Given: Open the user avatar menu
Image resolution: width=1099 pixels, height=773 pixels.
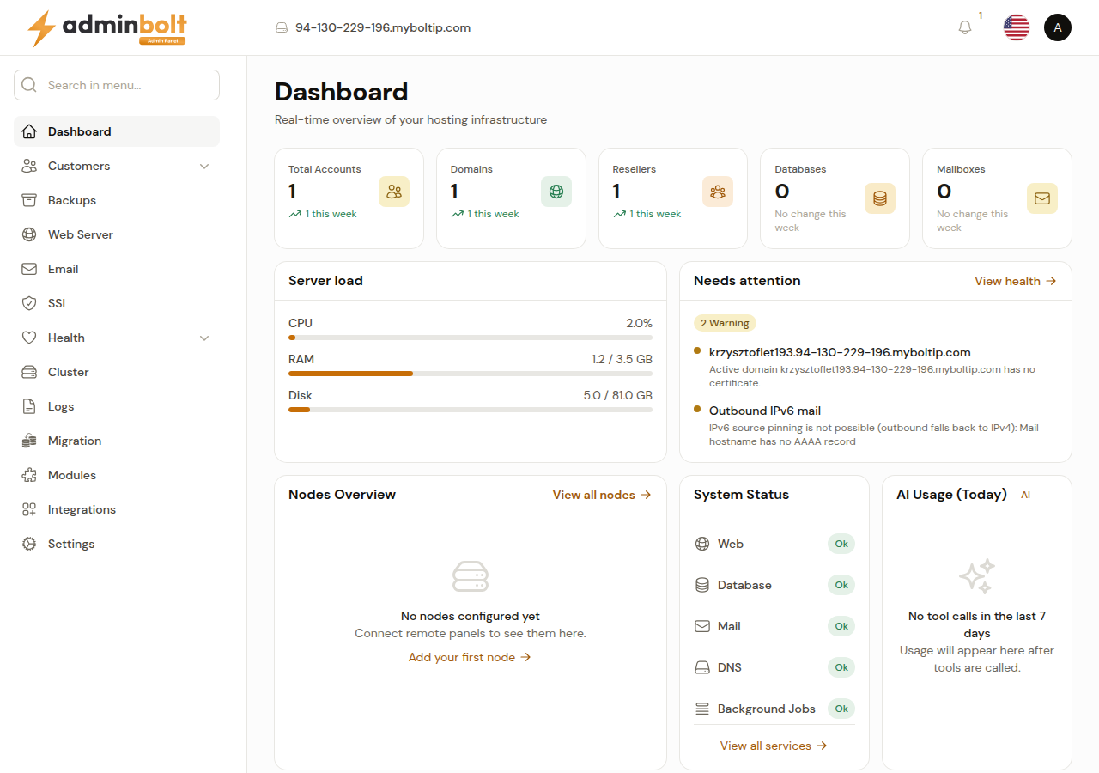Looking at the screenshot, I should 1058,27.
